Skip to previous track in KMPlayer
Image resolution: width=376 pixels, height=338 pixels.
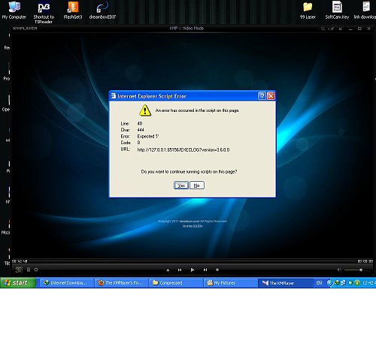point(180,270)
